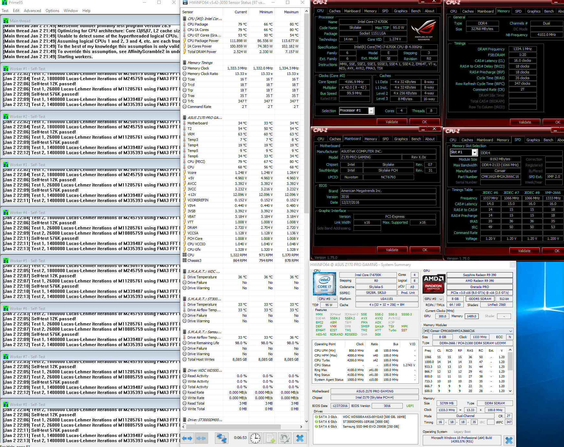Click the fan icon beside Chassis3
This screenshot has width=564, height=447.
(185, 260)
